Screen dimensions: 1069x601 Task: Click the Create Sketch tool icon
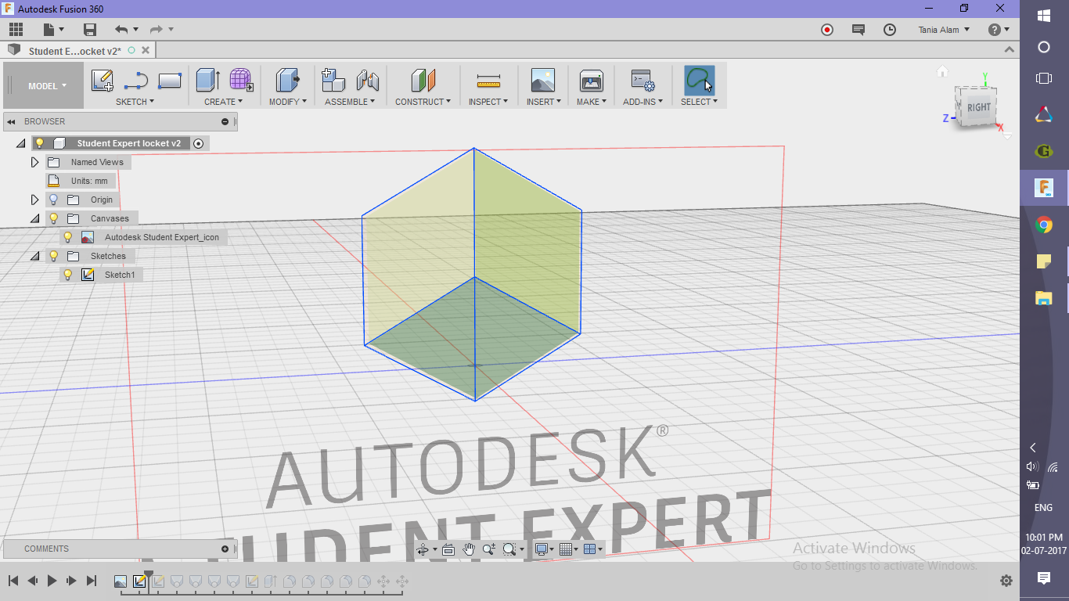pos(103,81)
